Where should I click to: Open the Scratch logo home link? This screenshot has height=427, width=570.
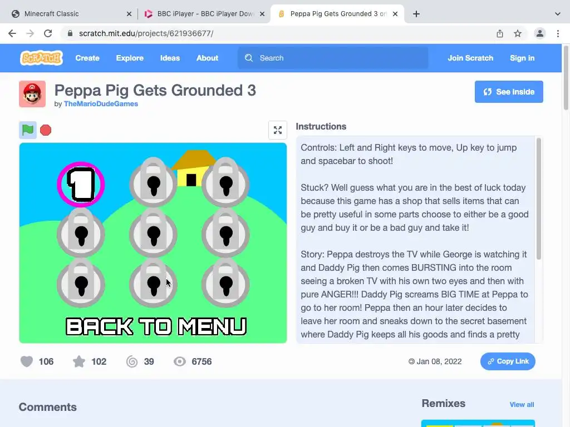tap(41, 58)
